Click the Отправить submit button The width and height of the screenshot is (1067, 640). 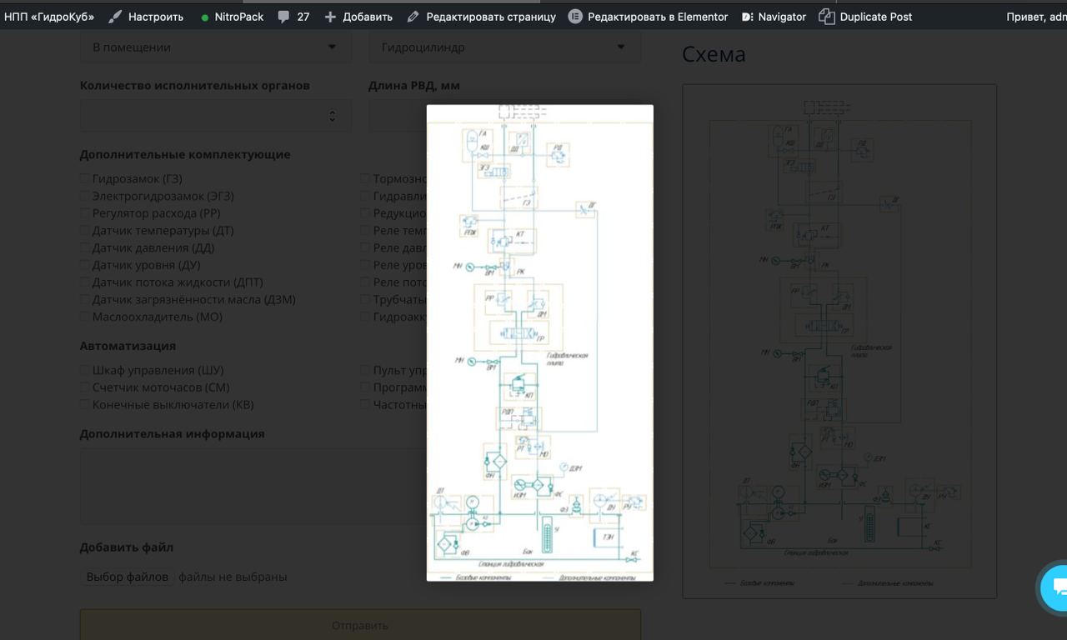(x=360, y=625)
